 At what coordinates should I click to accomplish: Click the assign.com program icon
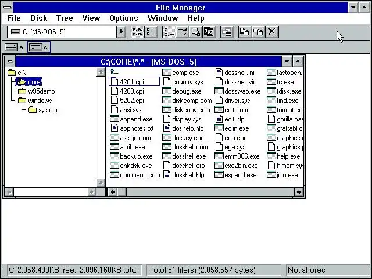click(x=115, y=138)
